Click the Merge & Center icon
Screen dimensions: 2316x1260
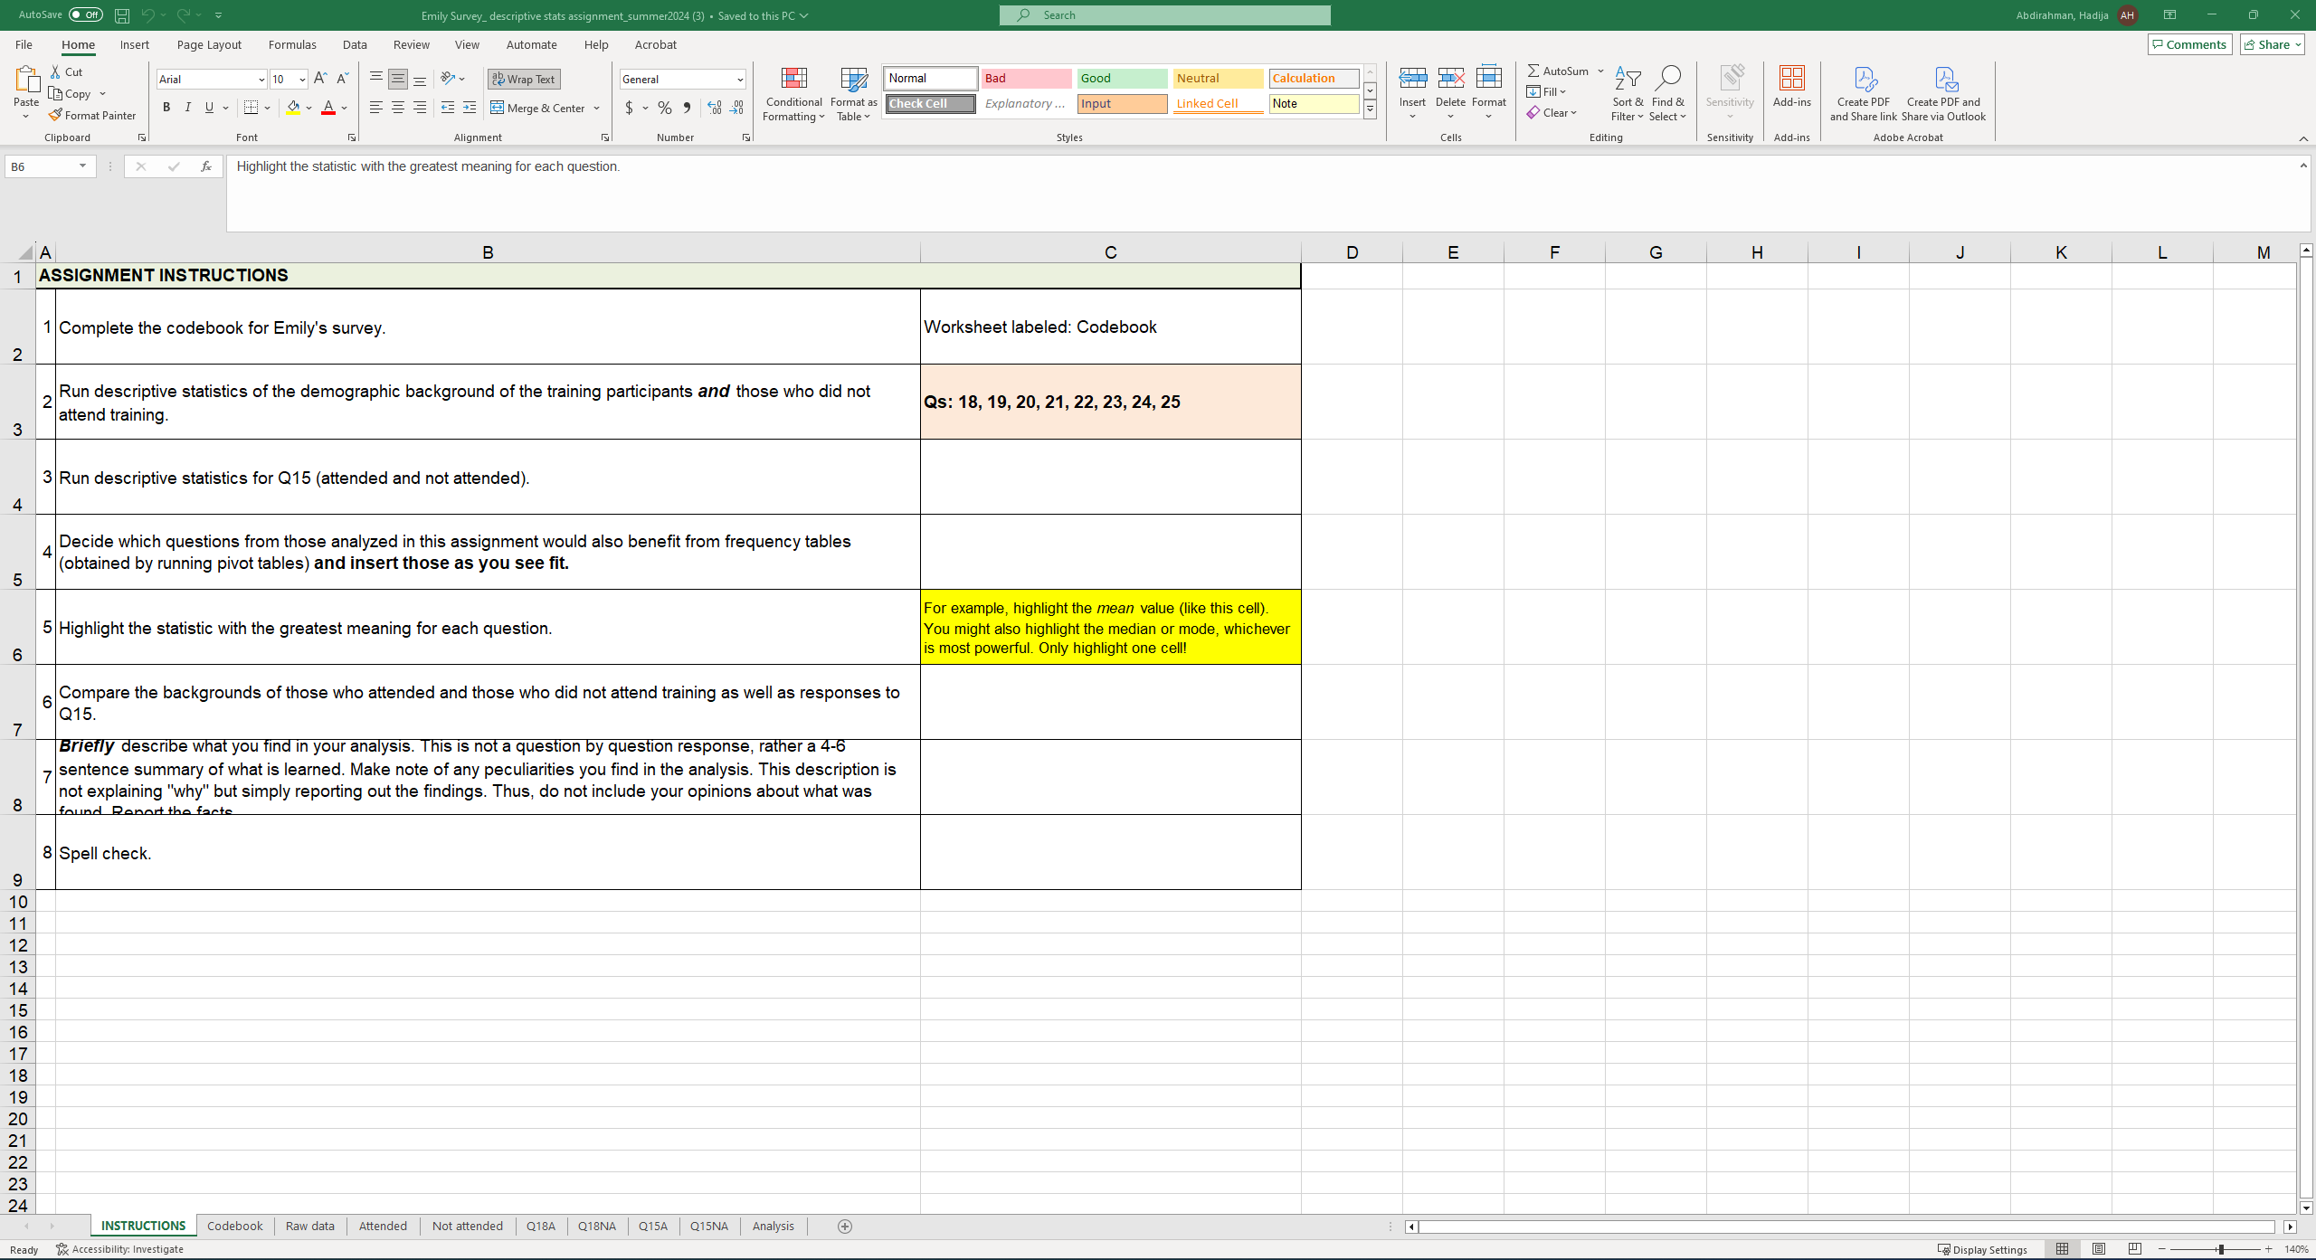pyautogui.click(x=498, y=108)
